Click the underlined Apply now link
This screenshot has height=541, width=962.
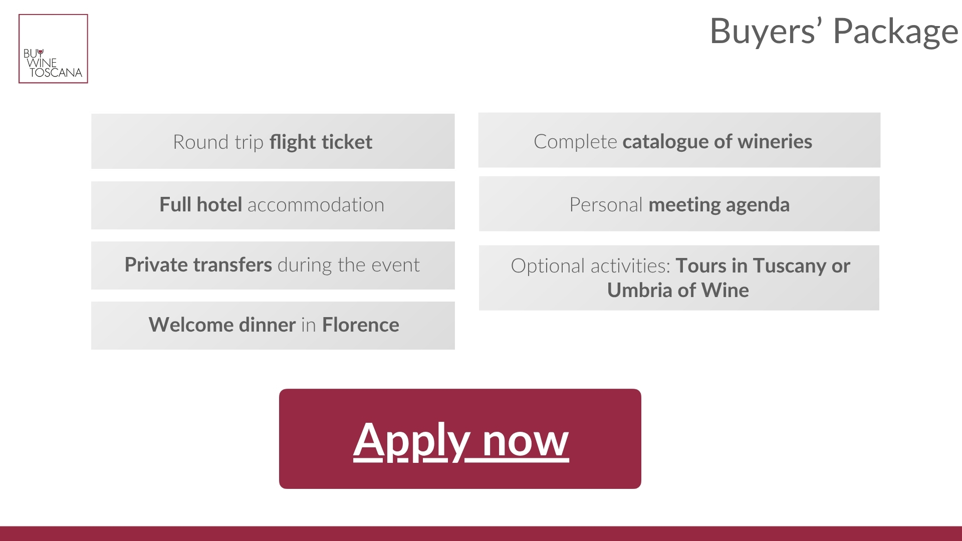coord(460,440)
